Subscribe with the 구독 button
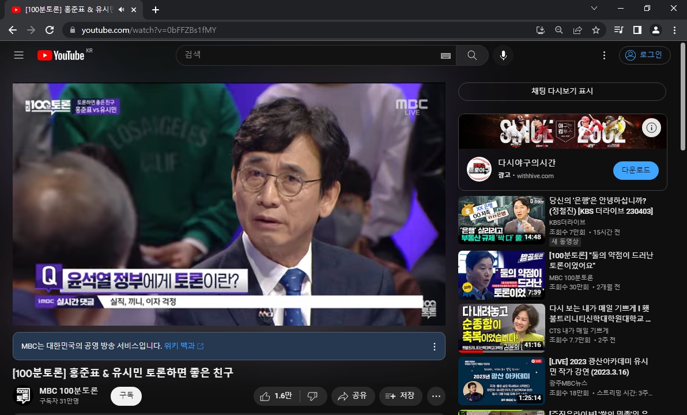 [x=126, y=396]
